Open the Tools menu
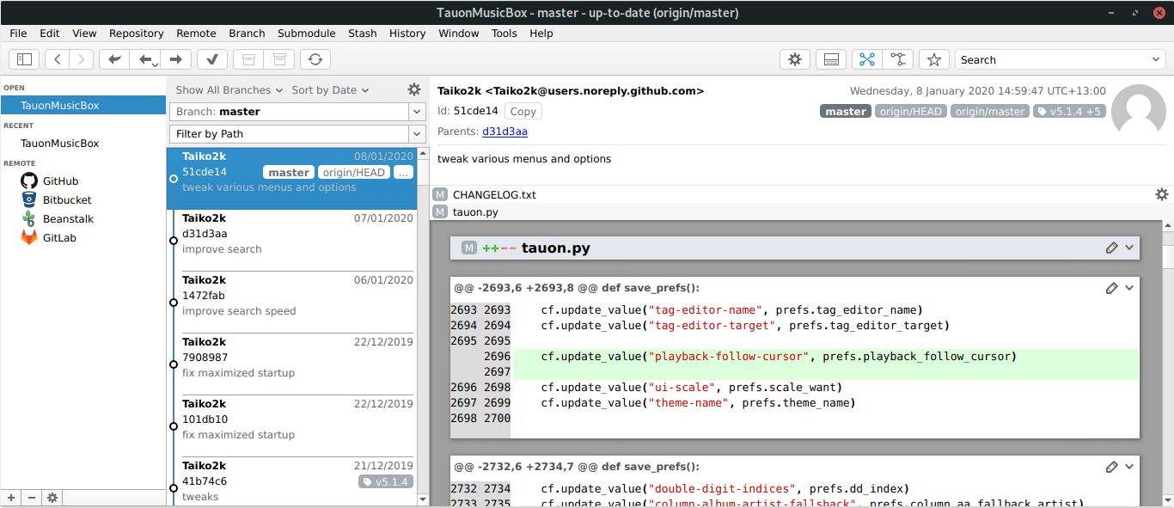 (x=504, y=34)
